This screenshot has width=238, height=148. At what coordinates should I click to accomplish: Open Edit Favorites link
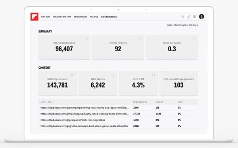[109, 17]
